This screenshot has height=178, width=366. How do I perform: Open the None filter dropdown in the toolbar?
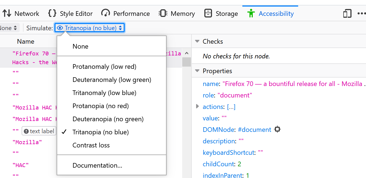point(9,28)
